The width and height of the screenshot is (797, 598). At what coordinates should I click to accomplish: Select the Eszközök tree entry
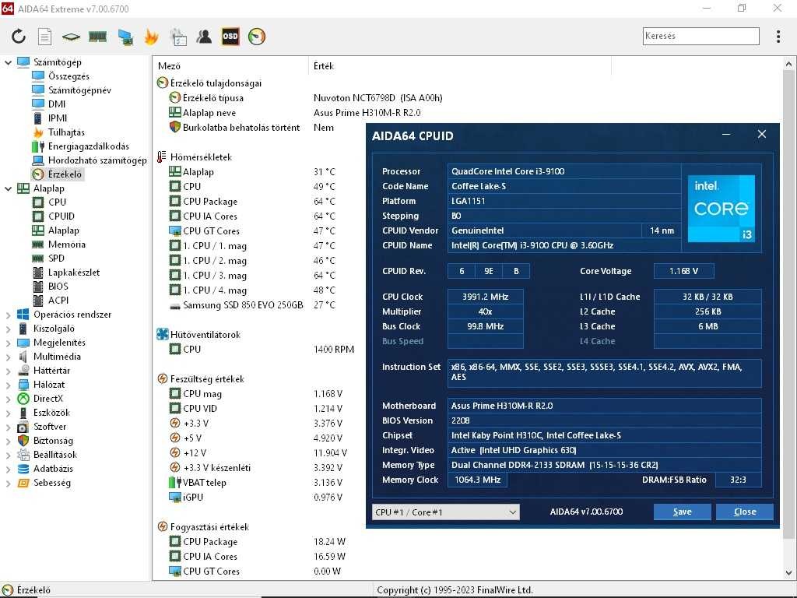(x=51, y=413)
